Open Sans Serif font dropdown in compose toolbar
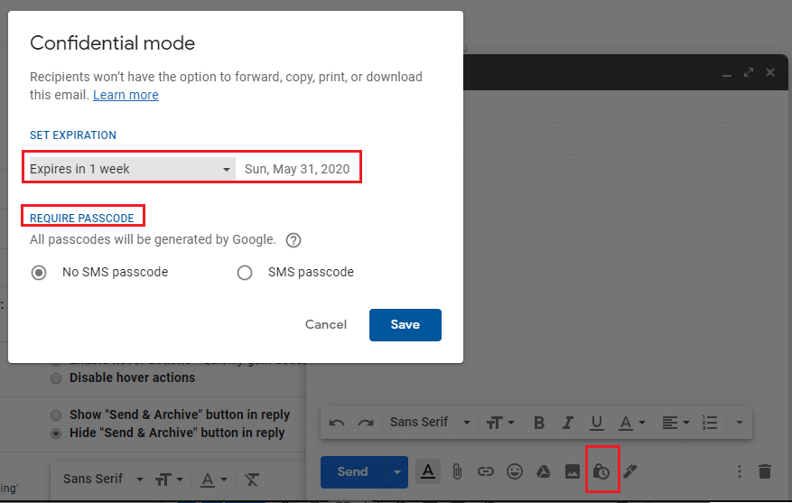The height and width of the screenshot is (503, 792). [430, 423]
